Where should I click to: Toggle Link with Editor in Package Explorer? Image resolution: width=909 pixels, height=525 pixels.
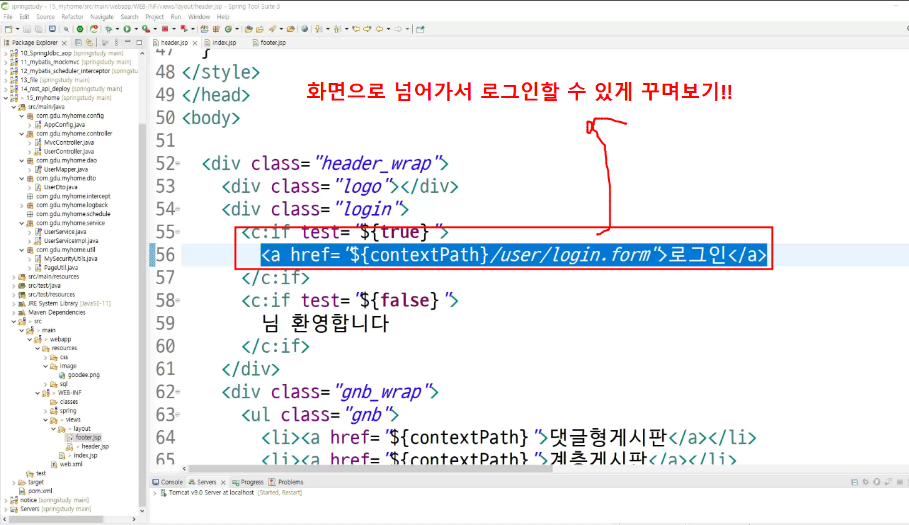[x=89, y=42]
